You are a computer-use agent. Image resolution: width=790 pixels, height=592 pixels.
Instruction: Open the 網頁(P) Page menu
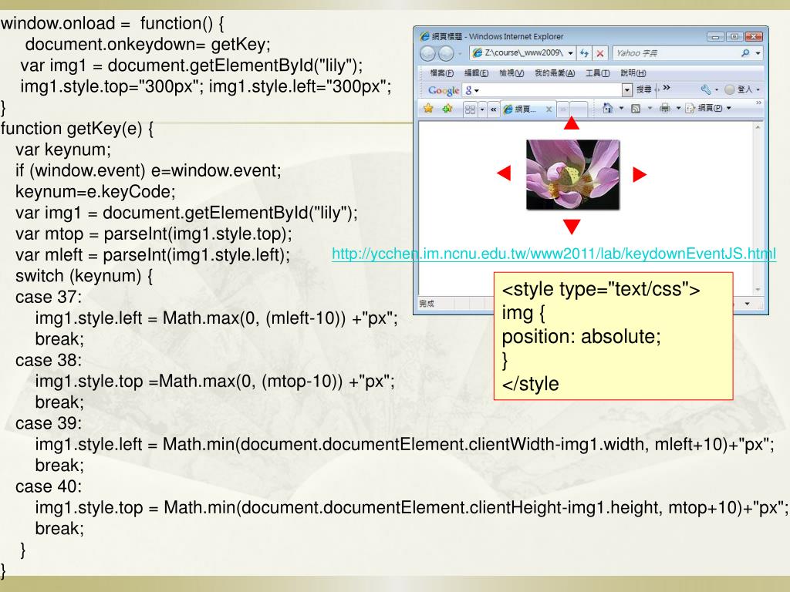tap(708, 108)
